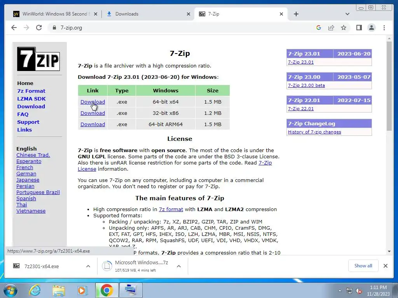Viewport: 398px width, 298px height.
Task: Show all downloads
Action: [363, 266]
